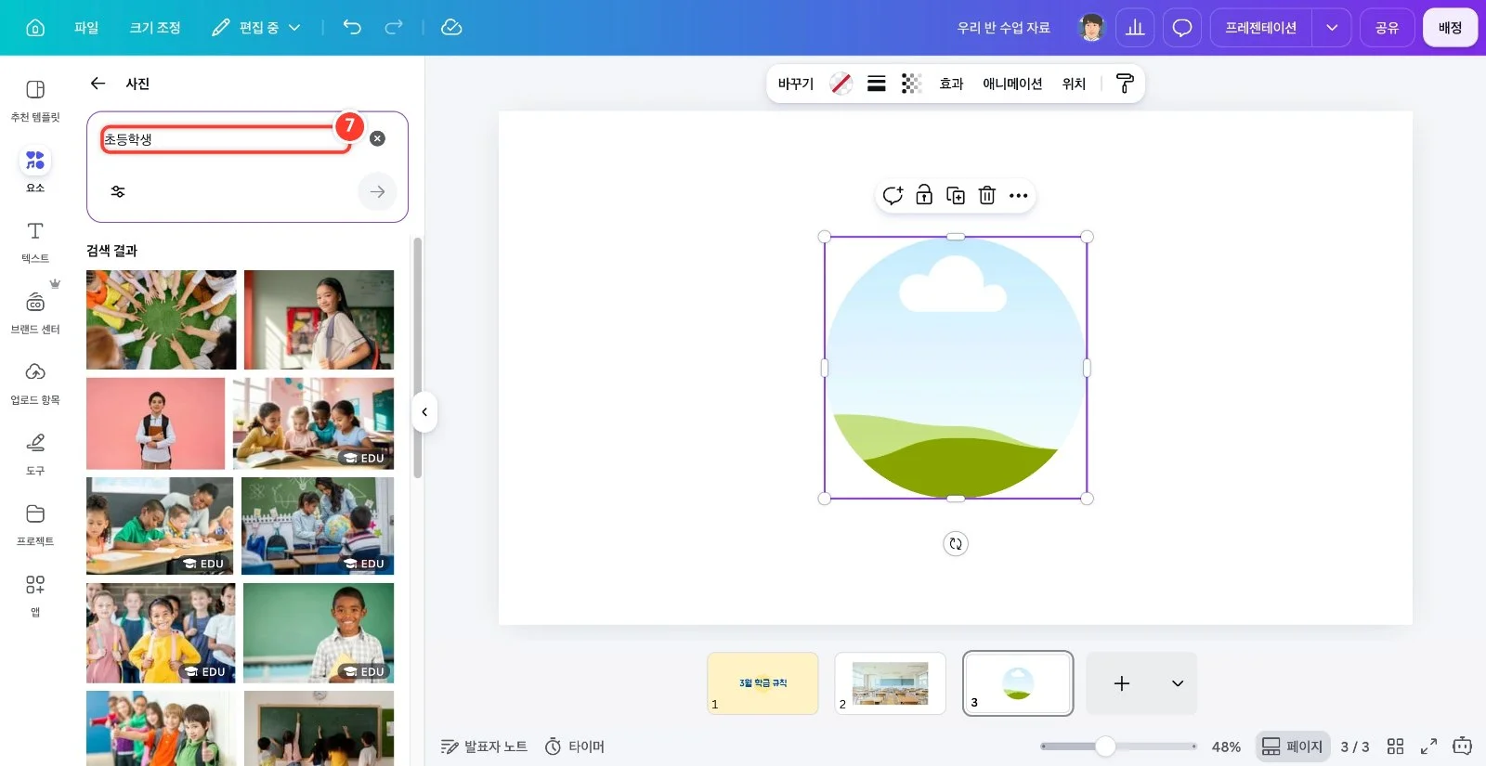The width and height of the screenshot is (1486, 766).
Task: Select page 2 thumbnail with classroom
Action: [x=890, y=683]
